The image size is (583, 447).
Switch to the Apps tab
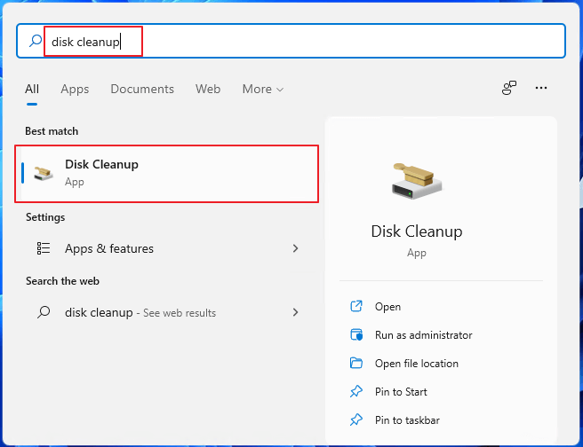point(75,90)
